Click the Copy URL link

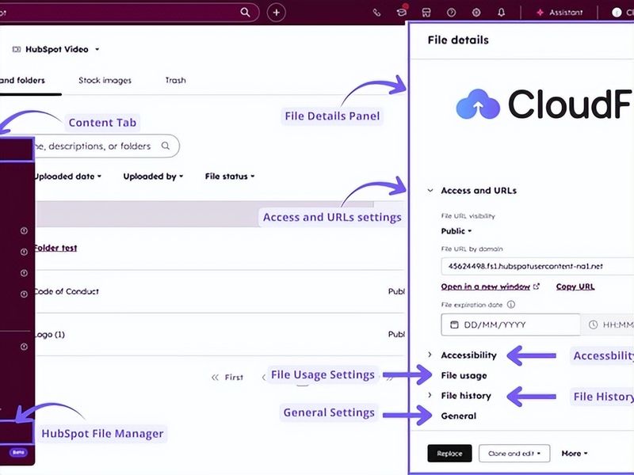575,287
